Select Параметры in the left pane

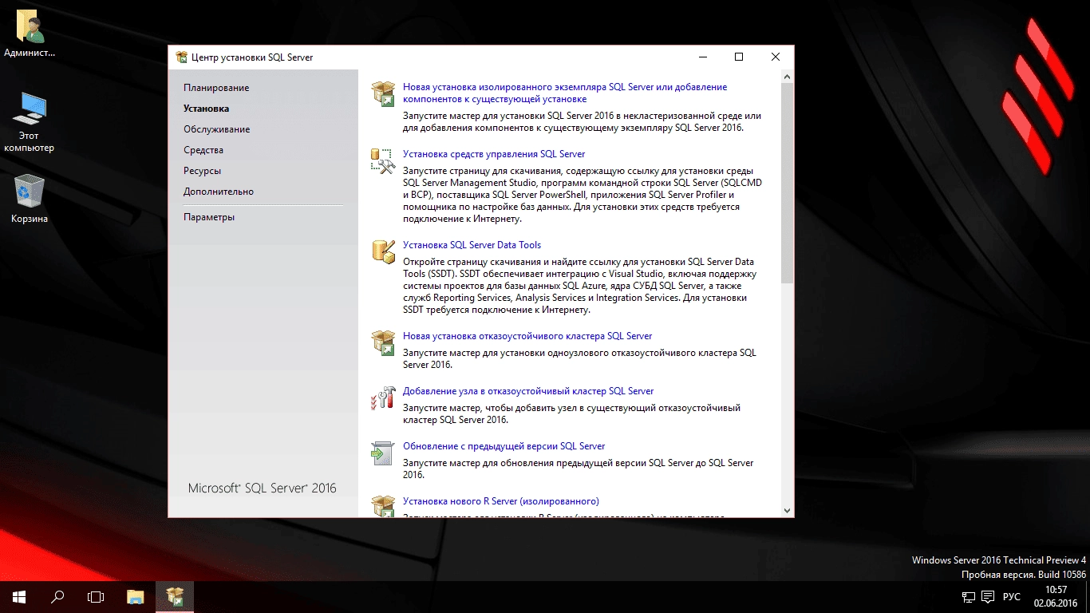(209, 217)
